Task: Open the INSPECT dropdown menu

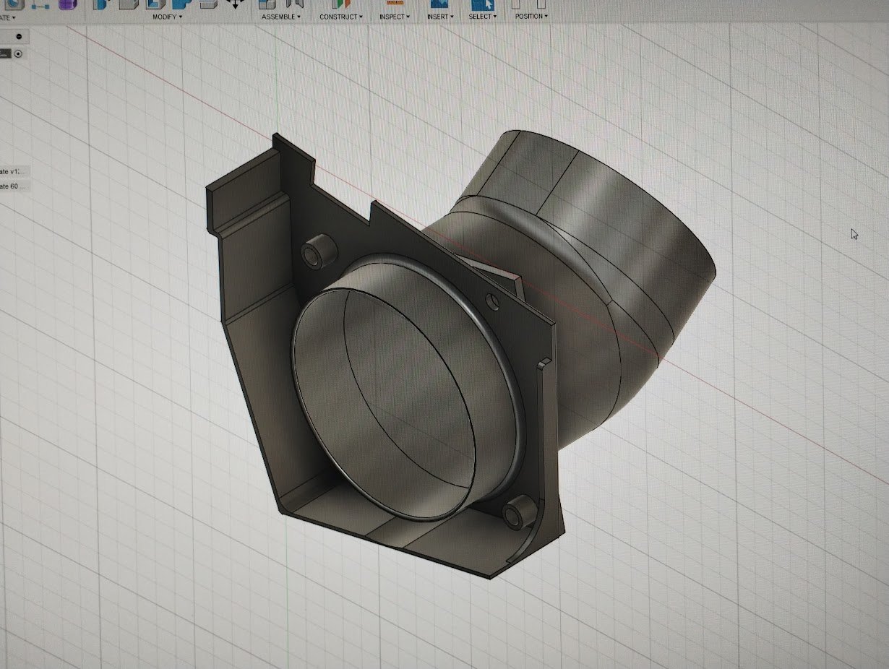Action: point(395,16)
